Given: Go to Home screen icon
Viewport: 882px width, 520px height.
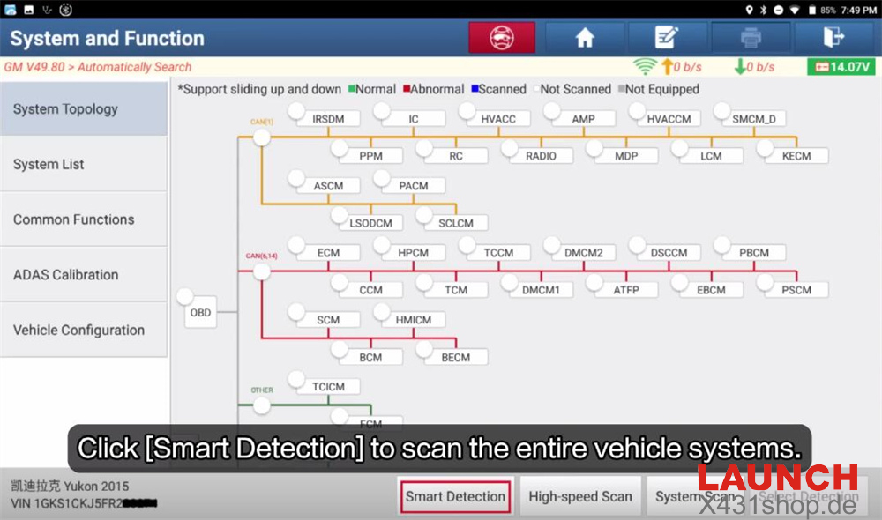Looking at the screenshot, I should coord(584,38).
